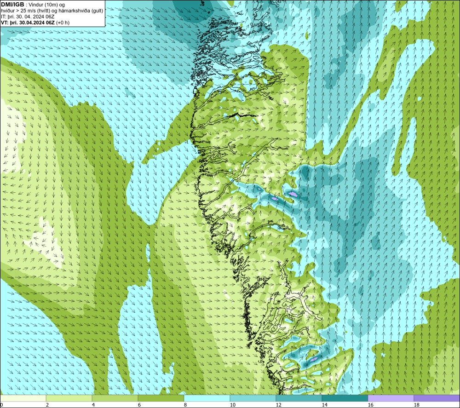The width and height of the screenshot is (460, 408).
Task: Click the "DMI/IGB" title text
Action: click(x=12, y=5)
